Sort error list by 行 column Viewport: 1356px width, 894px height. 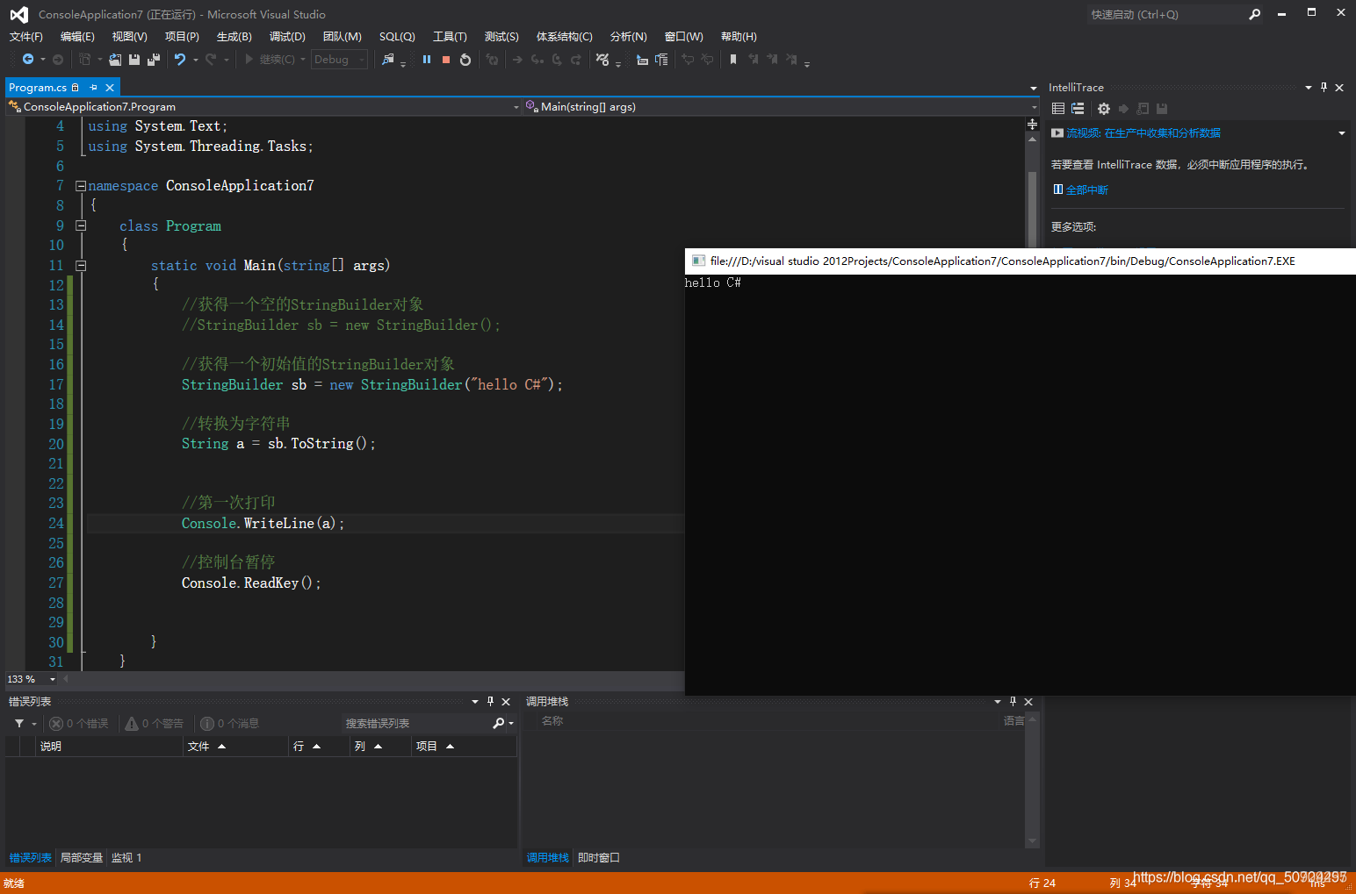pyautogui.click(x=320, y=746)
